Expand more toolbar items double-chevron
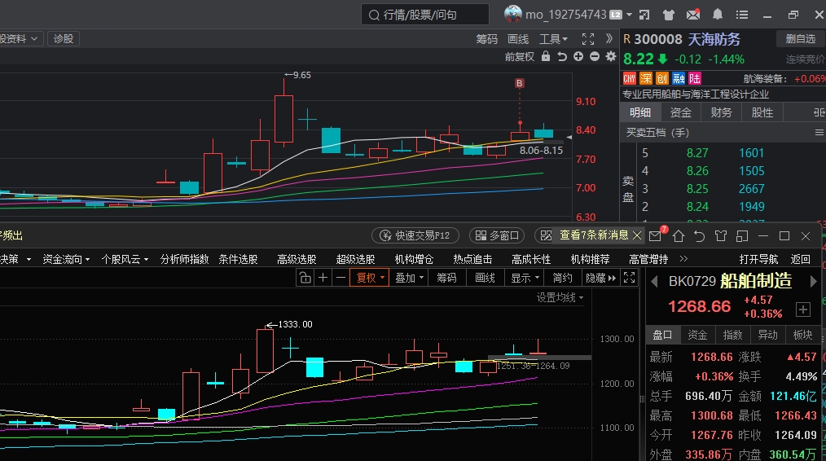The width and height of the screenshot is (826, 461). (609, 38)
